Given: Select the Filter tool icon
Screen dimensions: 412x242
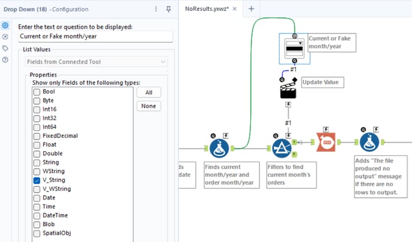Looking at the screenshot, I should (281, 148).
